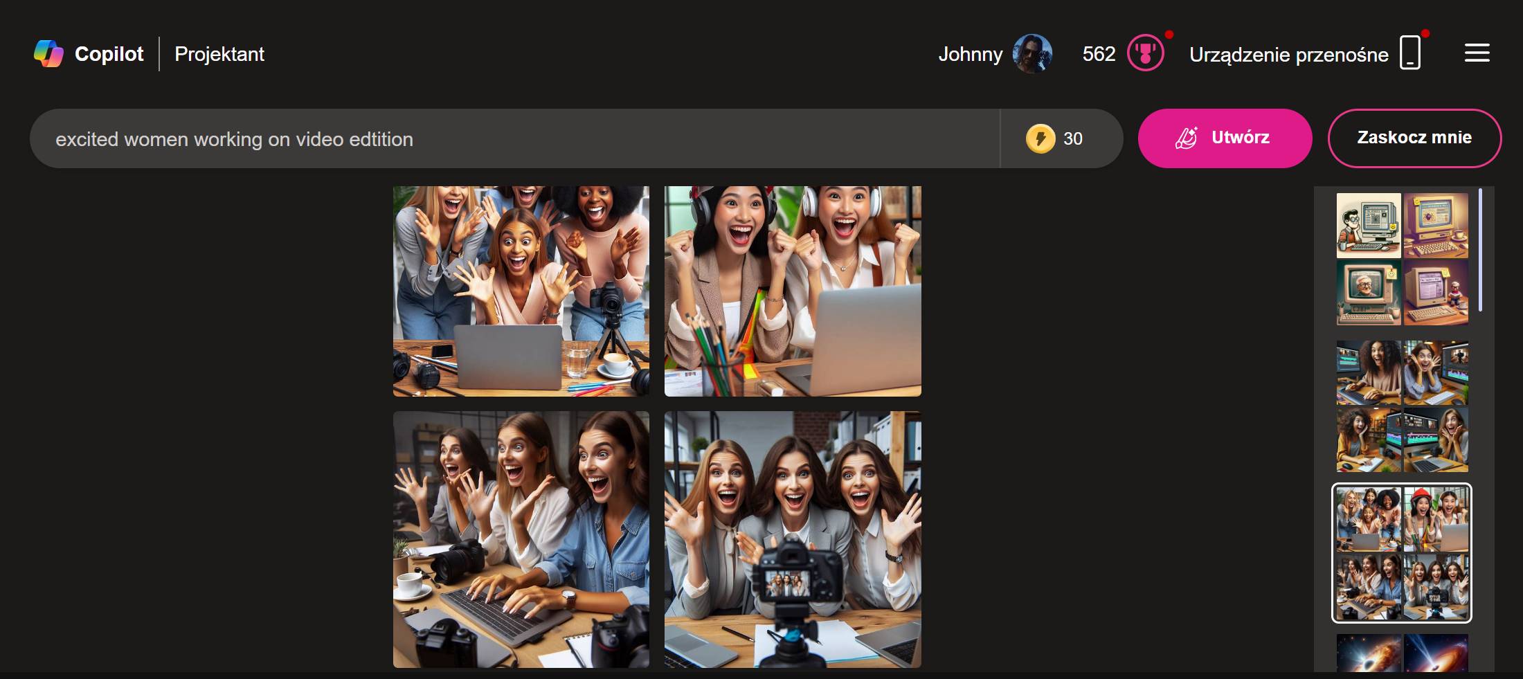The width and height of the screenshot is (1523, 679).
Task: Click the Copilot logo icon
Action: click(x=48, y=53)
